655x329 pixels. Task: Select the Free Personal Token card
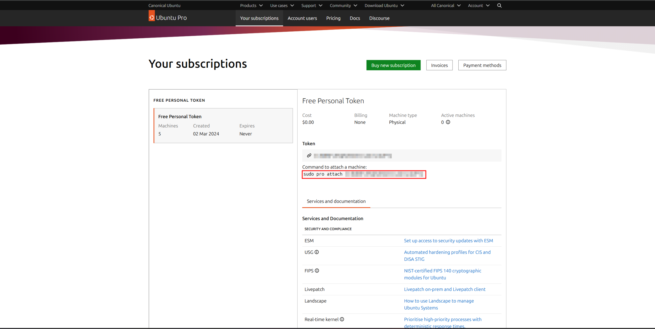(x=223, y=125)
